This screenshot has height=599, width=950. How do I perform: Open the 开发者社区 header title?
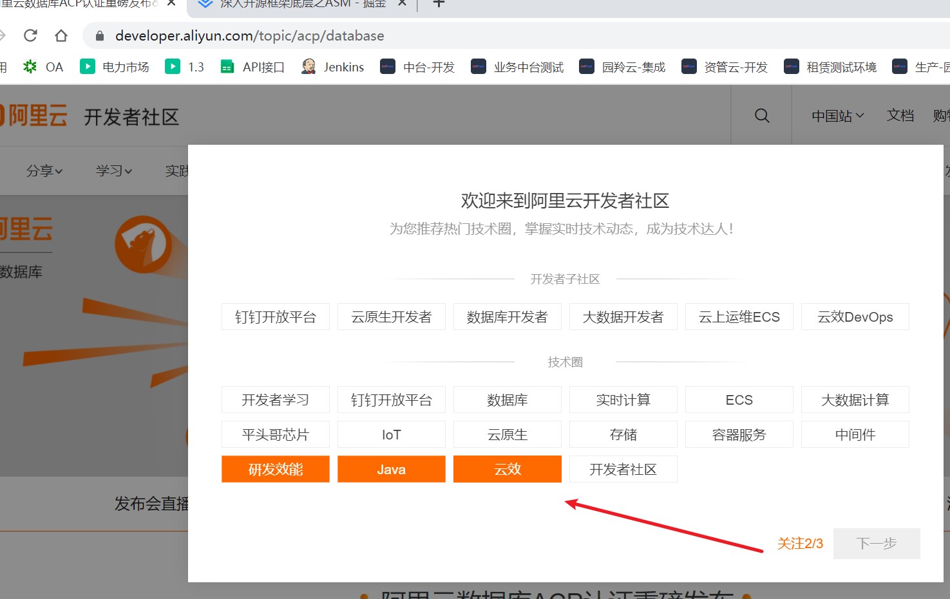pos(131,117)
